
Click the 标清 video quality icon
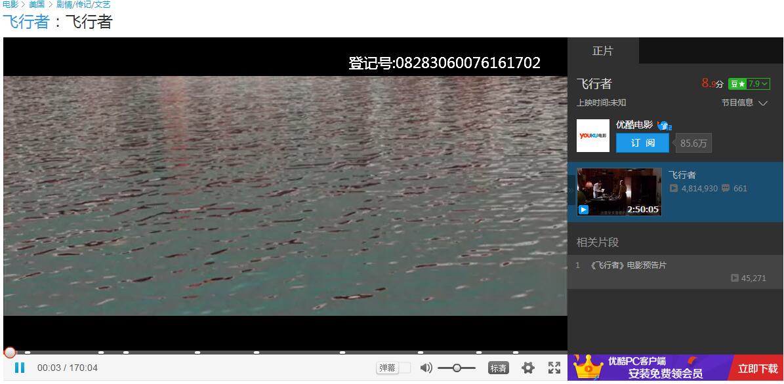point(499,368)
